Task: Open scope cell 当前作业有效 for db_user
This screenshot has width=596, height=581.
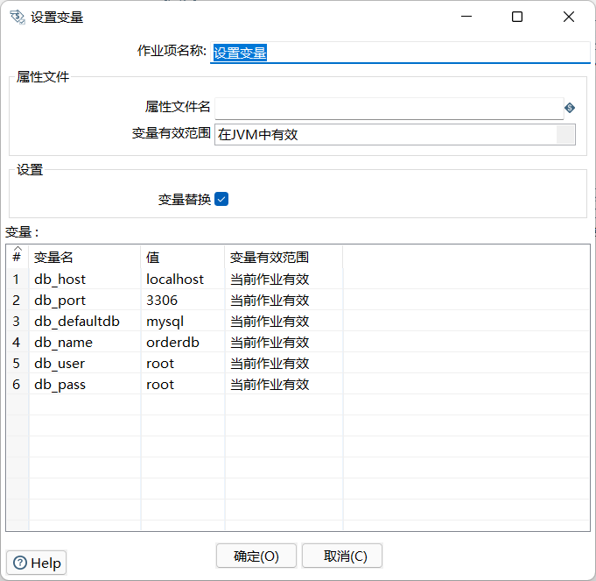Action: pos(284,363)
